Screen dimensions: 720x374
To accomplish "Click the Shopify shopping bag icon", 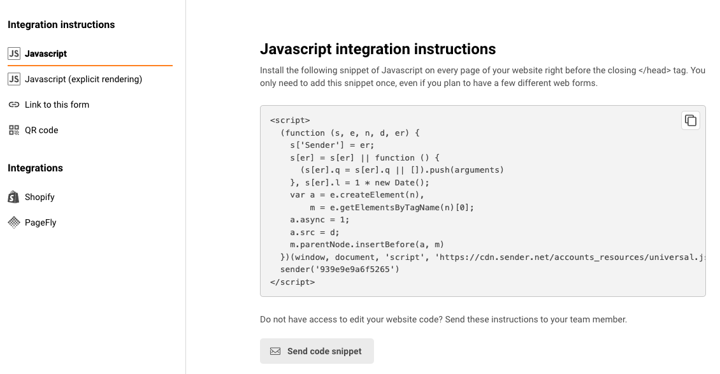I will [13, 197].
